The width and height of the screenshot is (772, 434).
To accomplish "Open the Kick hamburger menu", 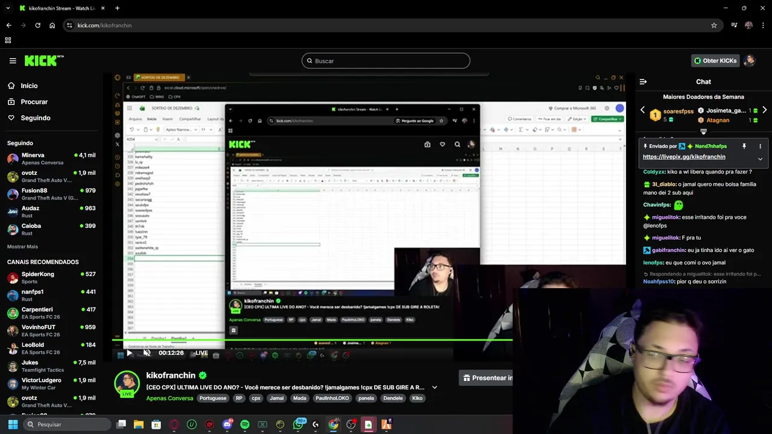I will click(13, 61).
